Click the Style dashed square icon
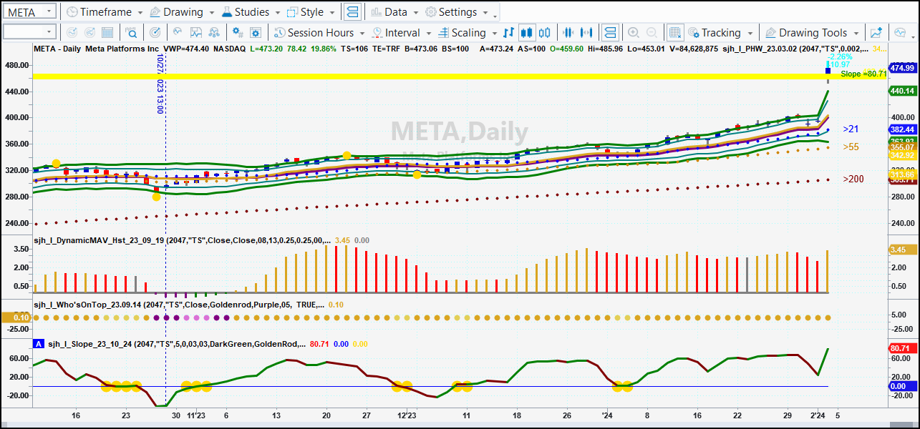This screenshot has width=920, height=429. 292,12
